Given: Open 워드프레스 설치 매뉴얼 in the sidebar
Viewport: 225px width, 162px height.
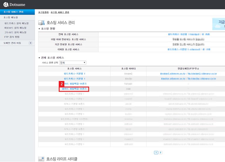Looking at the screenshot, I should click(16, 23).
